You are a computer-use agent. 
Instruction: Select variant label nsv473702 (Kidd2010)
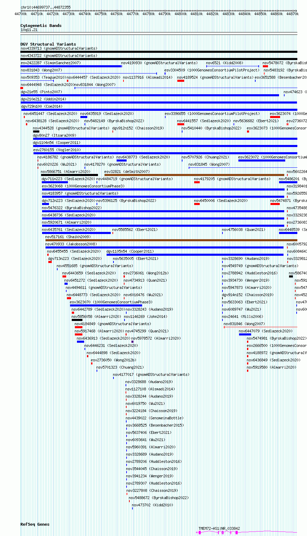pos(152,505)
